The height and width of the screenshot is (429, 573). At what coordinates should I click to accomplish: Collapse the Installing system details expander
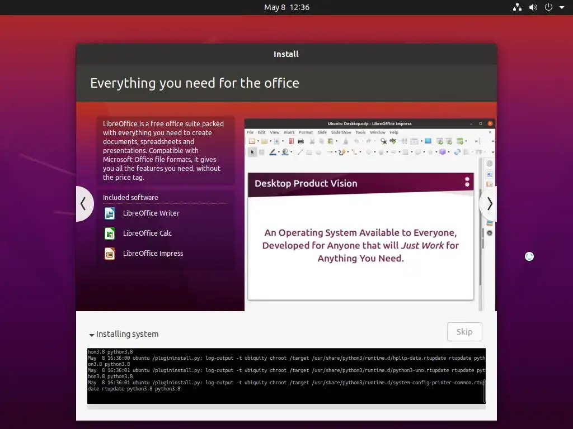[x=92, y=335]
